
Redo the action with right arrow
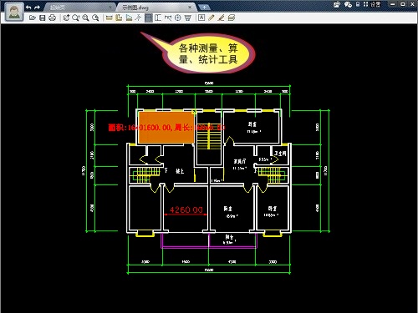coord(37,8)
